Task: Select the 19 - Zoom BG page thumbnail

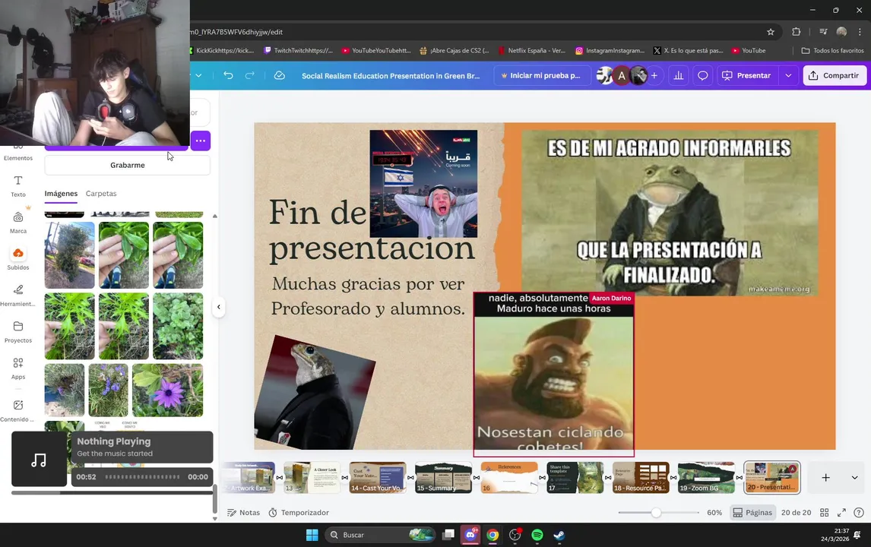Action: point(706,478)
